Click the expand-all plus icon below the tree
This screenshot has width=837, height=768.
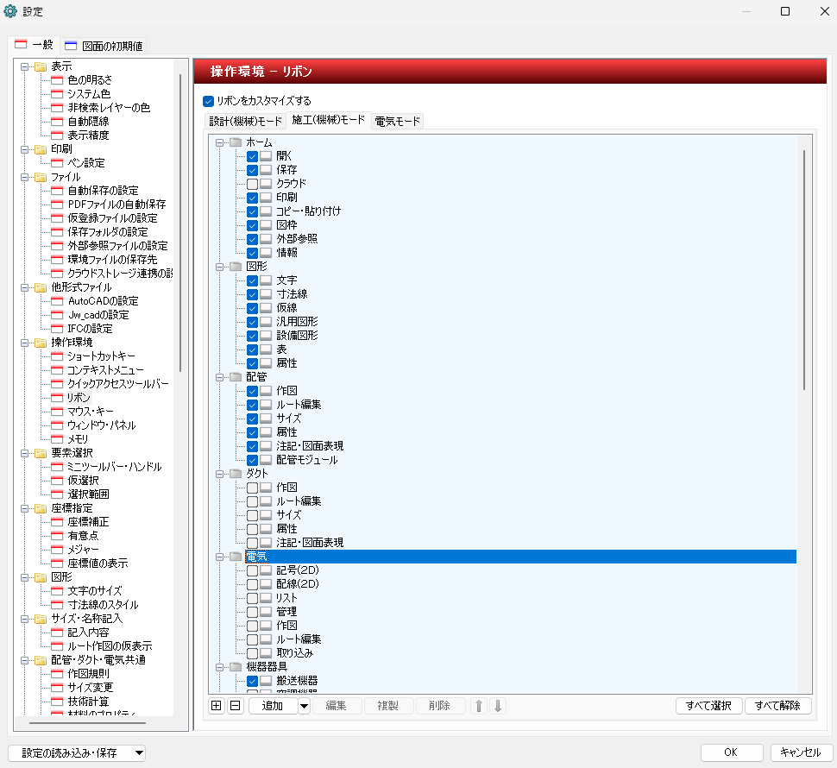[217, 706]
